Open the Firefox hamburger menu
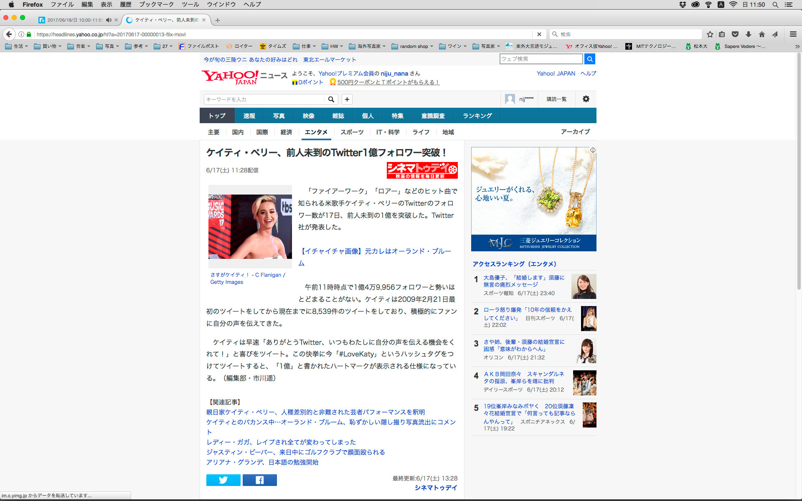 (793, 34)
